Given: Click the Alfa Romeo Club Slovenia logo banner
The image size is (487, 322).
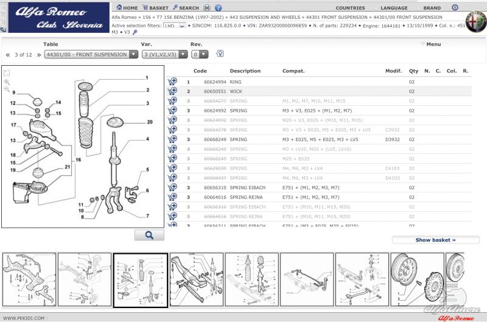Looking at the screenshot, I should tap(59, 18).
